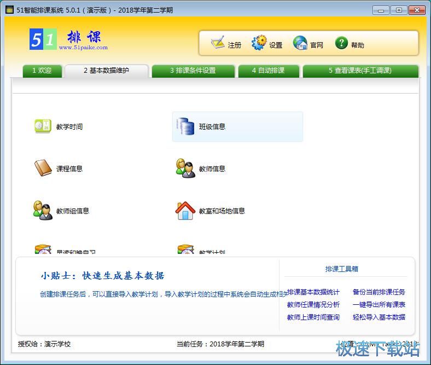Select the 2 基本数据维护 tab

106,71
